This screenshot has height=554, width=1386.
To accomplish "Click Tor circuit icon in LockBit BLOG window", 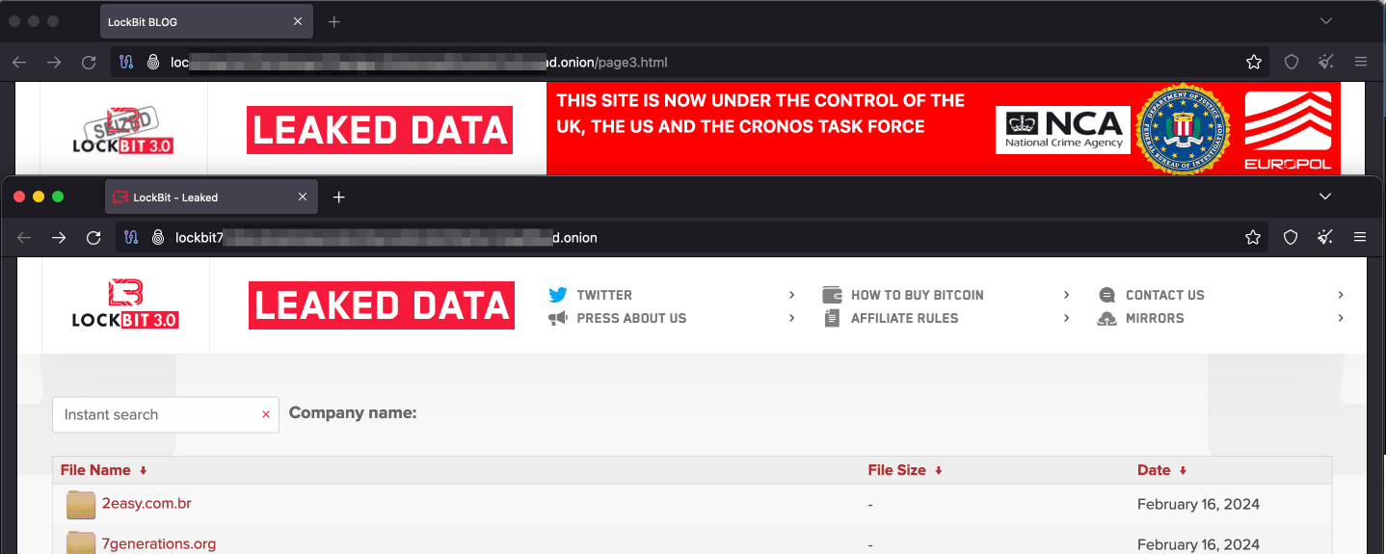I will click(x=126, y=63).
